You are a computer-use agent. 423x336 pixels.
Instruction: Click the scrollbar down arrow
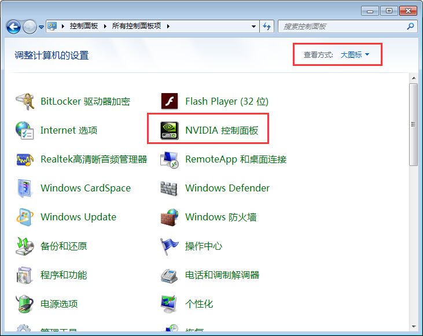(414, 327)
